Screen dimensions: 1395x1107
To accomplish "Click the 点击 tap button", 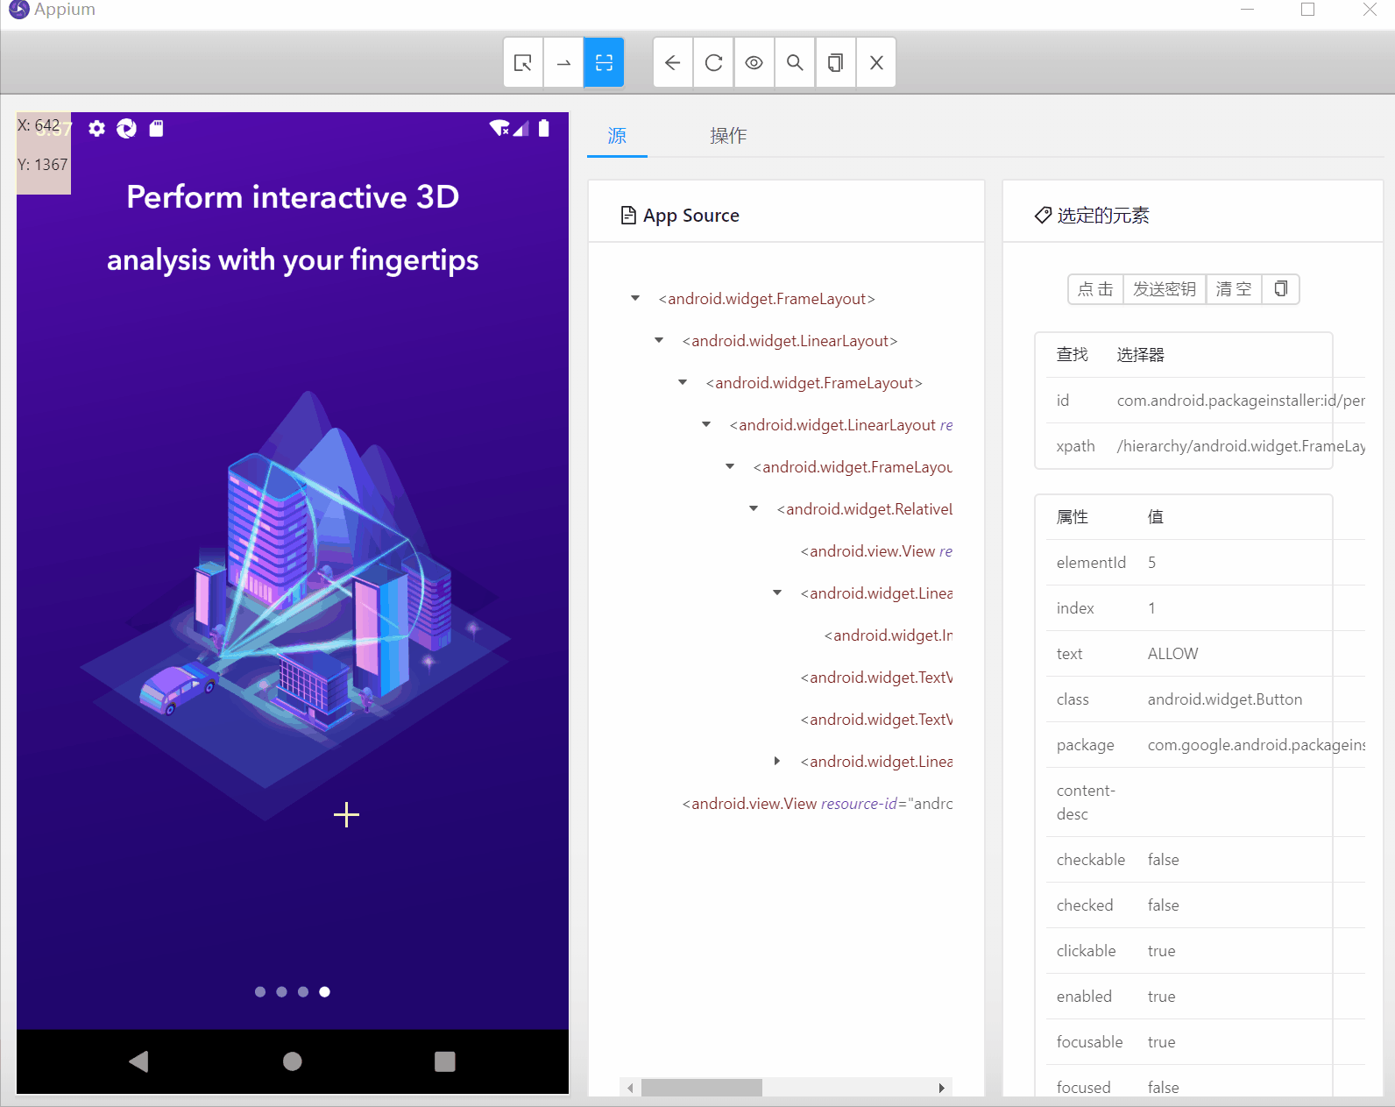I will (x=1095, y=288).
